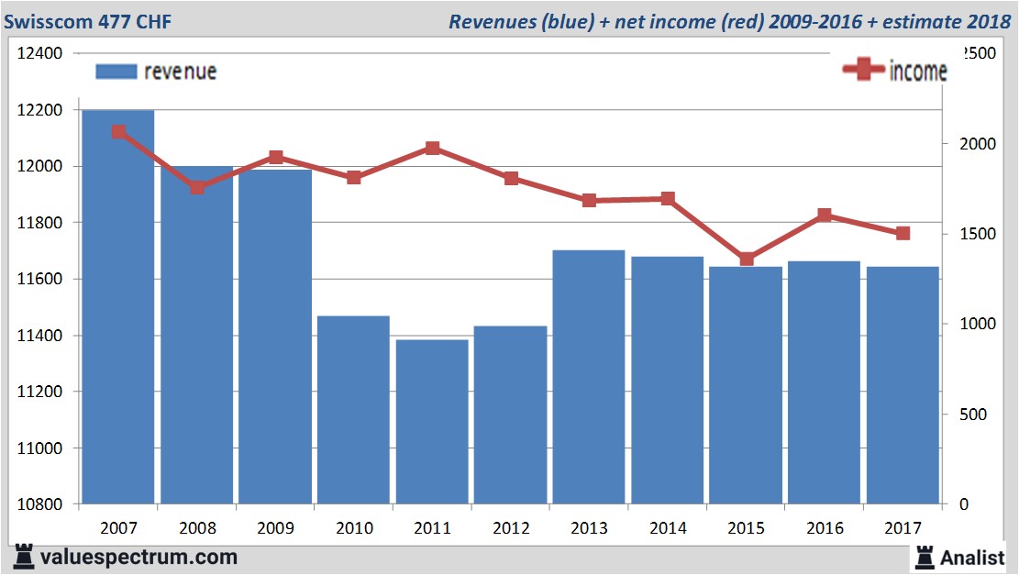This screenshot has width=1019, height=575.
Task: Highlight the 2014 revenue bar
Action: (x=668, y=380)
